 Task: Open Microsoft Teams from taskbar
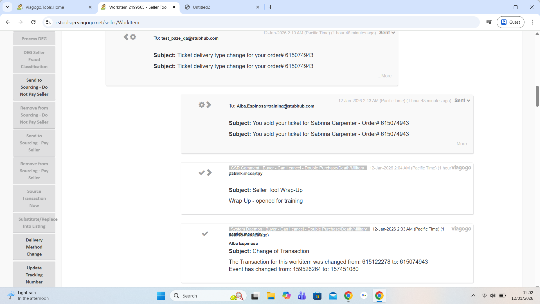(x=302, y=296)
